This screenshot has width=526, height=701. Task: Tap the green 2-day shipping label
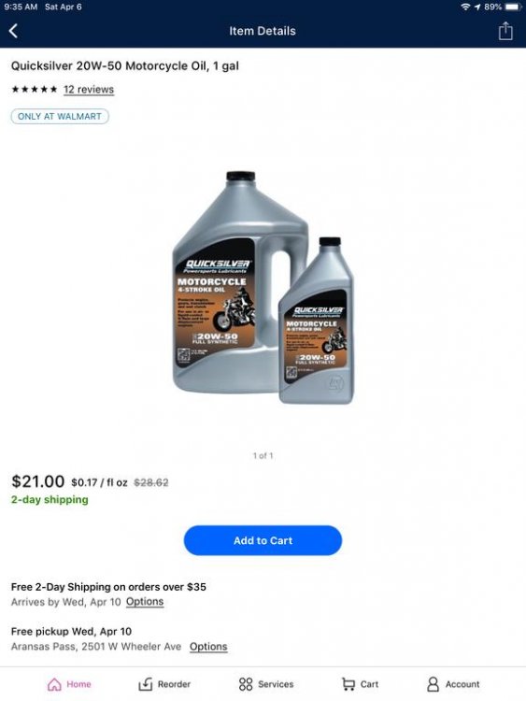coord(50,500)
